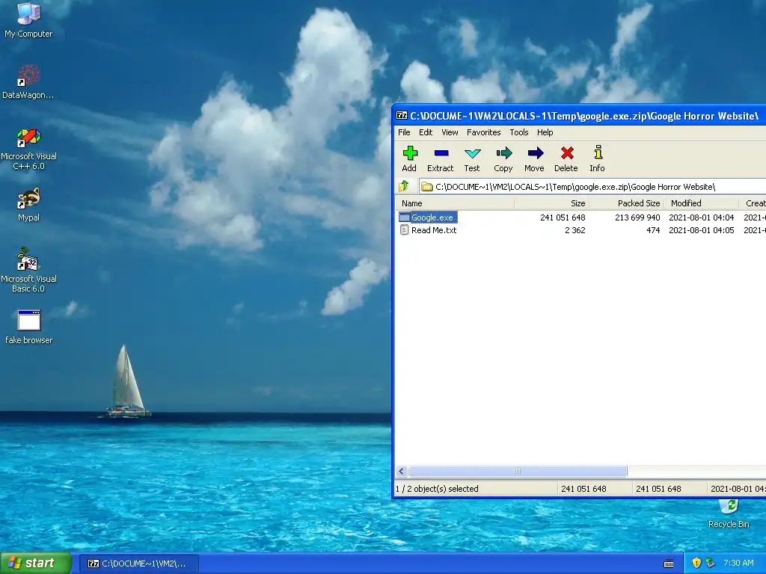766x574 pixels.
Task: Click packed size 213 699 940
Action: [637, 217]
